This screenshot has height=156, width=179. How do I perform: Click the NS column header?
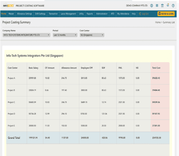pyautogui.click(x=137, y=68)
